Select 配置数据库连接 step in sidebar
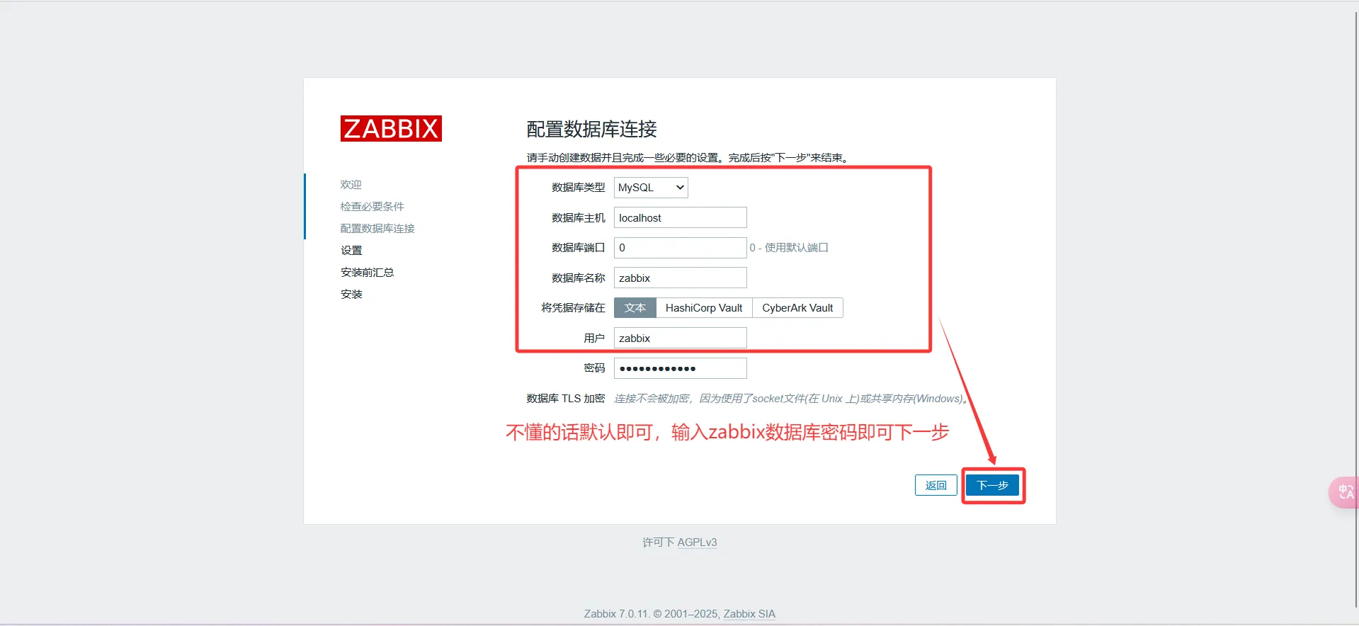This screenshot has height=626, width=1359. point(377,229)
